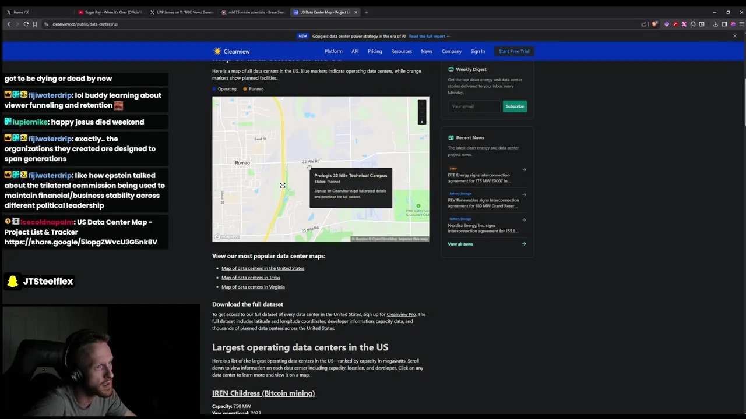Screen dimensions: 746x419
Task: Click the blue Operating legend dot
Action: 214,89
